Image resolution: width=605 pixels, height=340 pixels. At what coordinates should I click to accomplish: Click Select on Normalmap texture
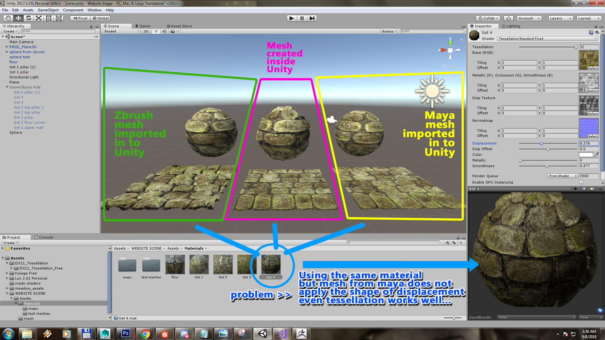coord(593,136)
